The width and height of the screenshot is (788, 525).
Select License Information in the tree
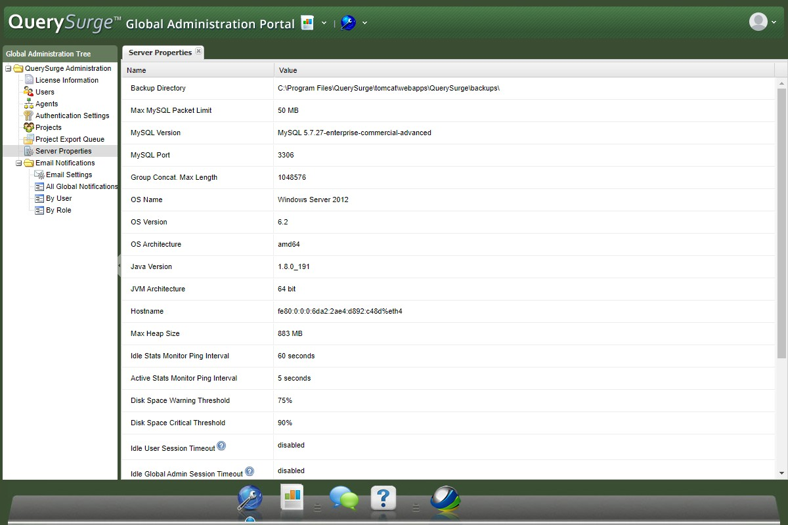coord(67,80)
